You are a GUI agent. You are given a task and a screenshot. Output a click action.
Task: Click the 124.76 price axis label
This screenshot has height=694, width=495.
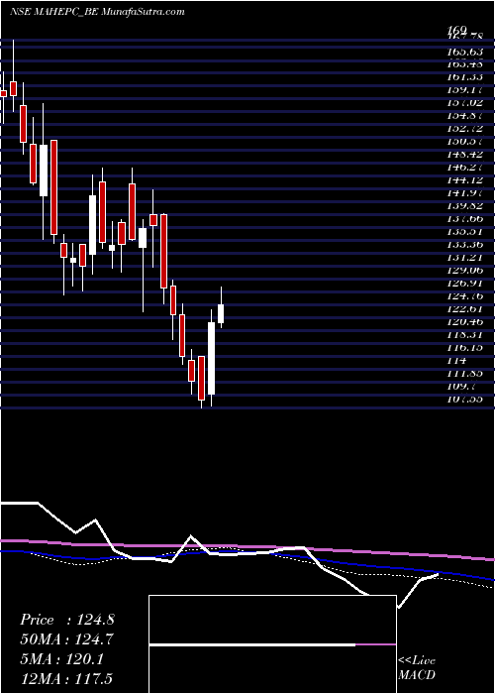tap(464, 295)
